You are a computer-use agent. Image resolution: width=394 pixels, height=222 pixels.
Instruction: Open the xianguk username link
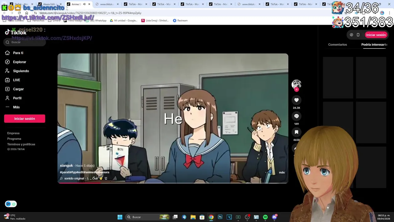pyautogui.click(x=66, y=166)
